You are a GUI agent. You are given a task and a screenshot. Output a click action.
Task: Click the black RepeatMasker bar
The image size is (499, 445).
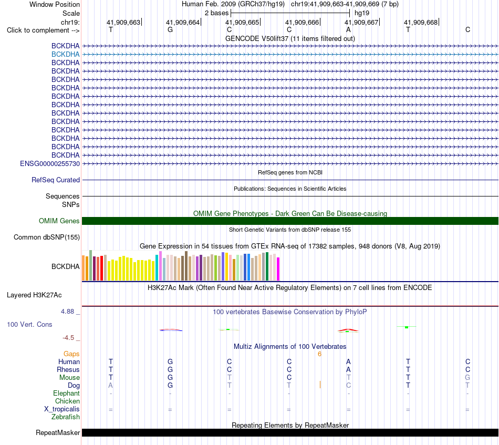coord(290,432)
